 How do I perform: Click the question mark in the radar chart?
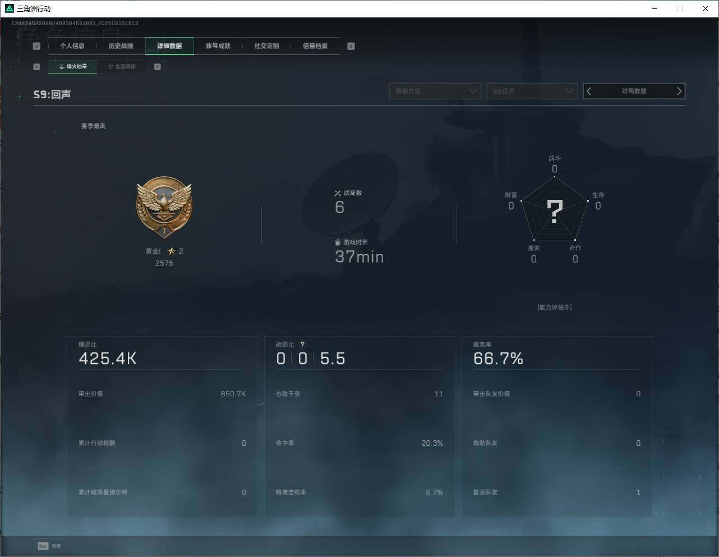pyautogui.click(x=555, y=212)
